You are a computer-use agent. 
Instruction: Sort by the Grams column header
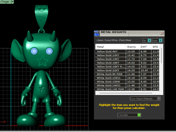(132, 47)
